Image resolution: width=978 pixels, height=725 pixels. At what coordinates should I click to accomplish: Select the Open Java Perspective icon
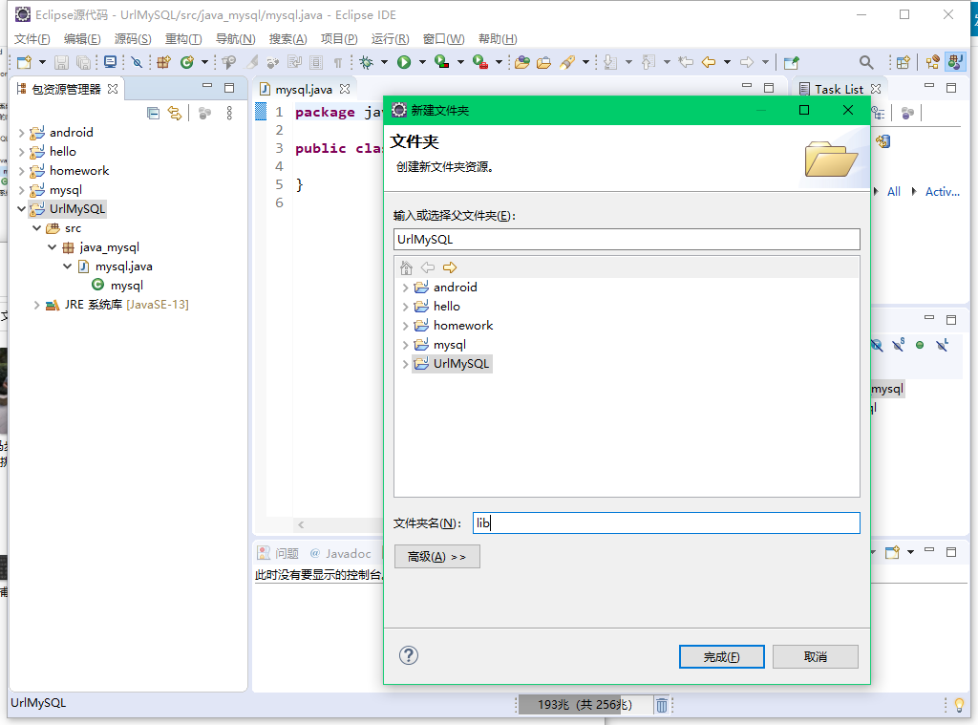(954, 62)
